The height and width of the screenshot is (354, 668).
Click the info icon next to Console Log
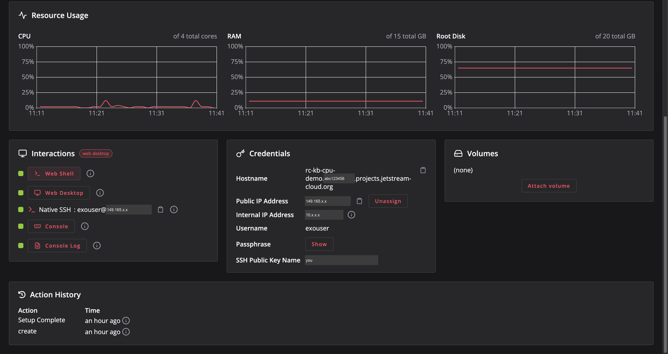[x=97, y=245]
